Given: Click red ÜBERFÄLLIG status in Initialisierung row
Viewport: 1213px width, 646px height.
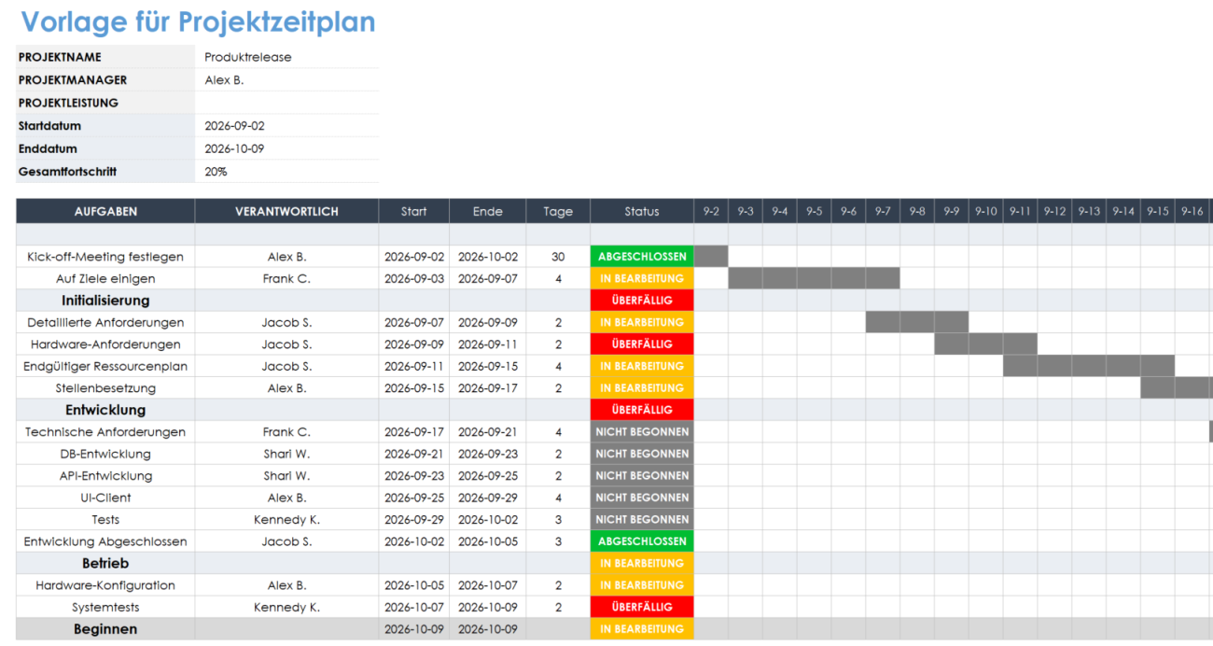Looking at the screenshot, I should (x=642, y=301).
